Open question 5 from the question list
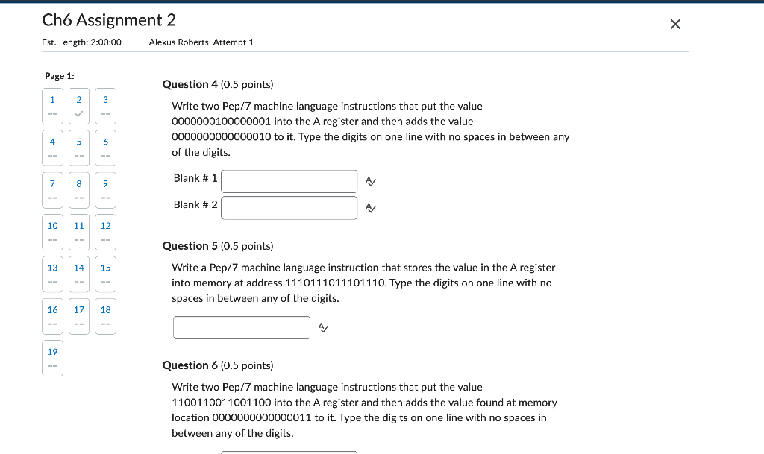This screenshot has height=454, width=764. click(x=78, y=148)
